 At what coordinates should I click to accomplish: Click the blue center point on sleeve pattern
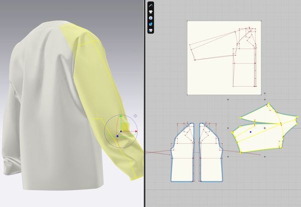click(250, 132)
